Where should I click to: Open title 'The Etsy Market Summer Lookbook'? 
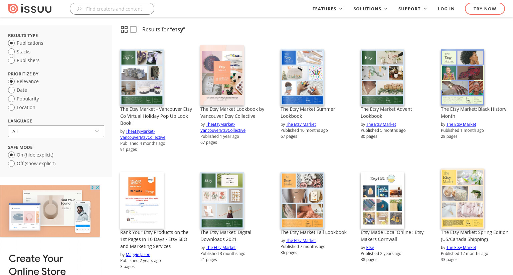click(308, 112)
